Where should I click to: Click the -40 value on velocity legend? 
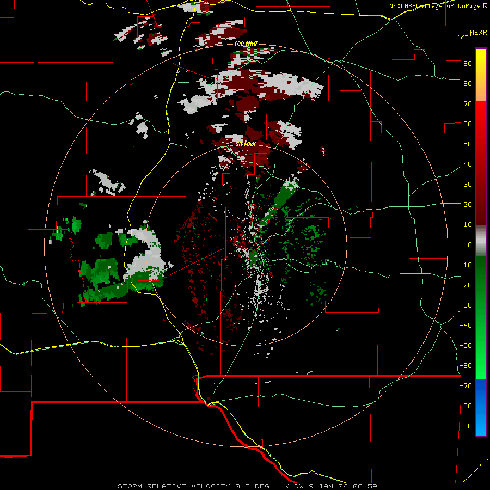(465, 326)
